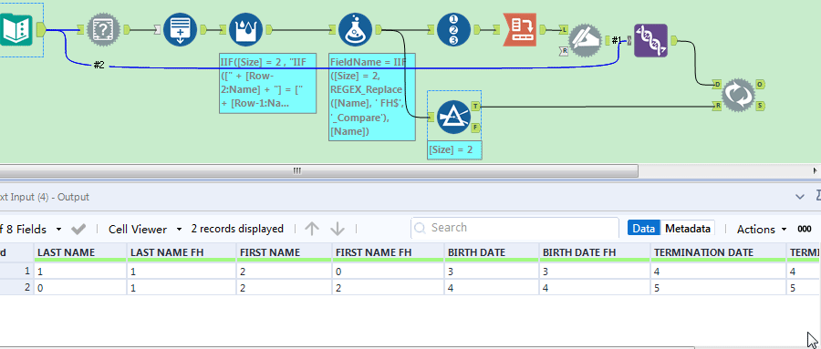Select the record 2 row header

[16, 287]
